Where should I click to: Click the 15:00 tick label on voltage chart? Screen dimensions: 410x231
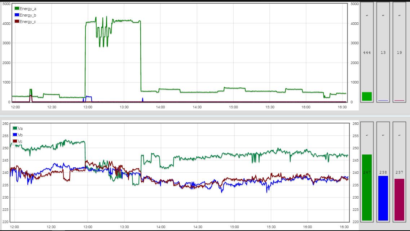click(234, 227)
